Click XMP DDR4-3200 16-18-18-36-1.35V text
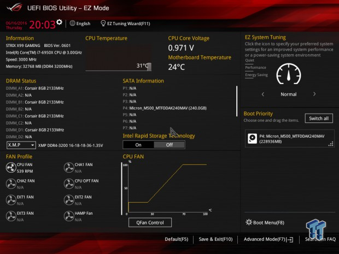Viewport: 339px width, 254px height. point(71,145)
